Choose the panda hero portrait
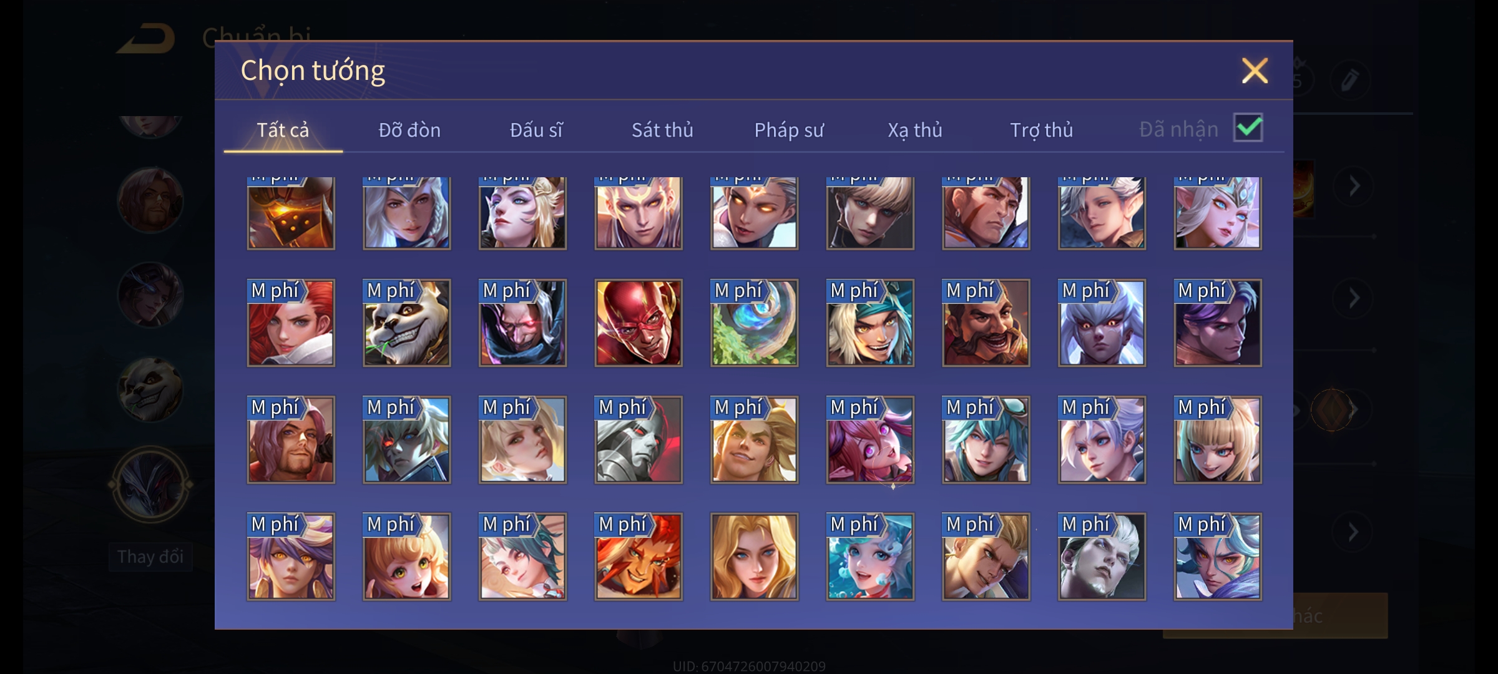 tap(406, 323)
